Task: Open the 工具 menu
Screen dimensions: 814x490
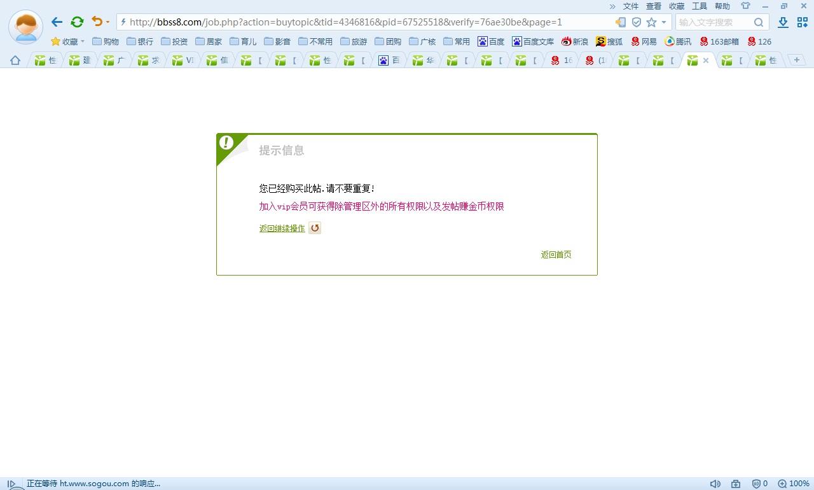Action: (700, 6)
